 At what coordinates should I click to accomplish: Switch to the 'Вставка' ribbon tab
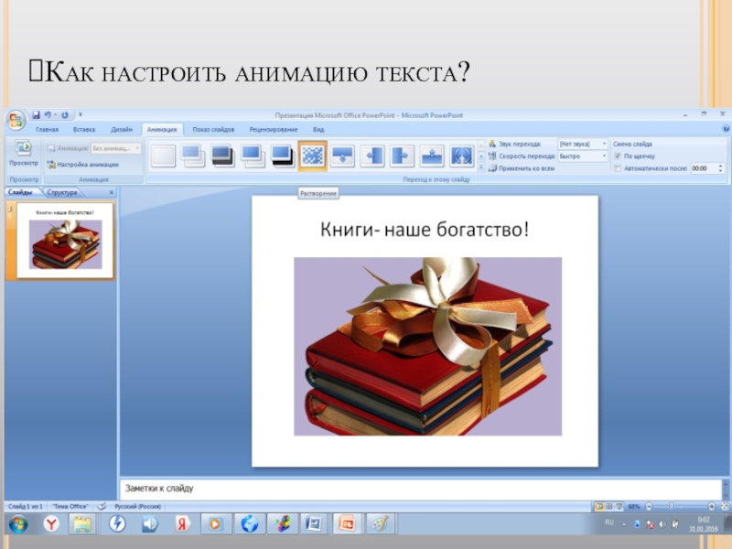(x=84, y=130)
